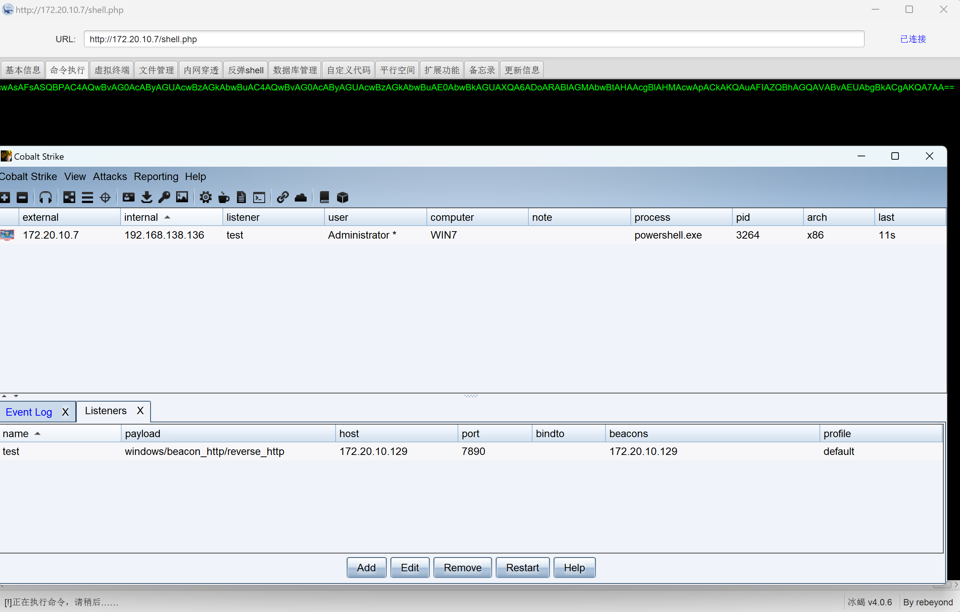
Task: Collapse panel using splitter up arrow
Action: click(4, 396)
